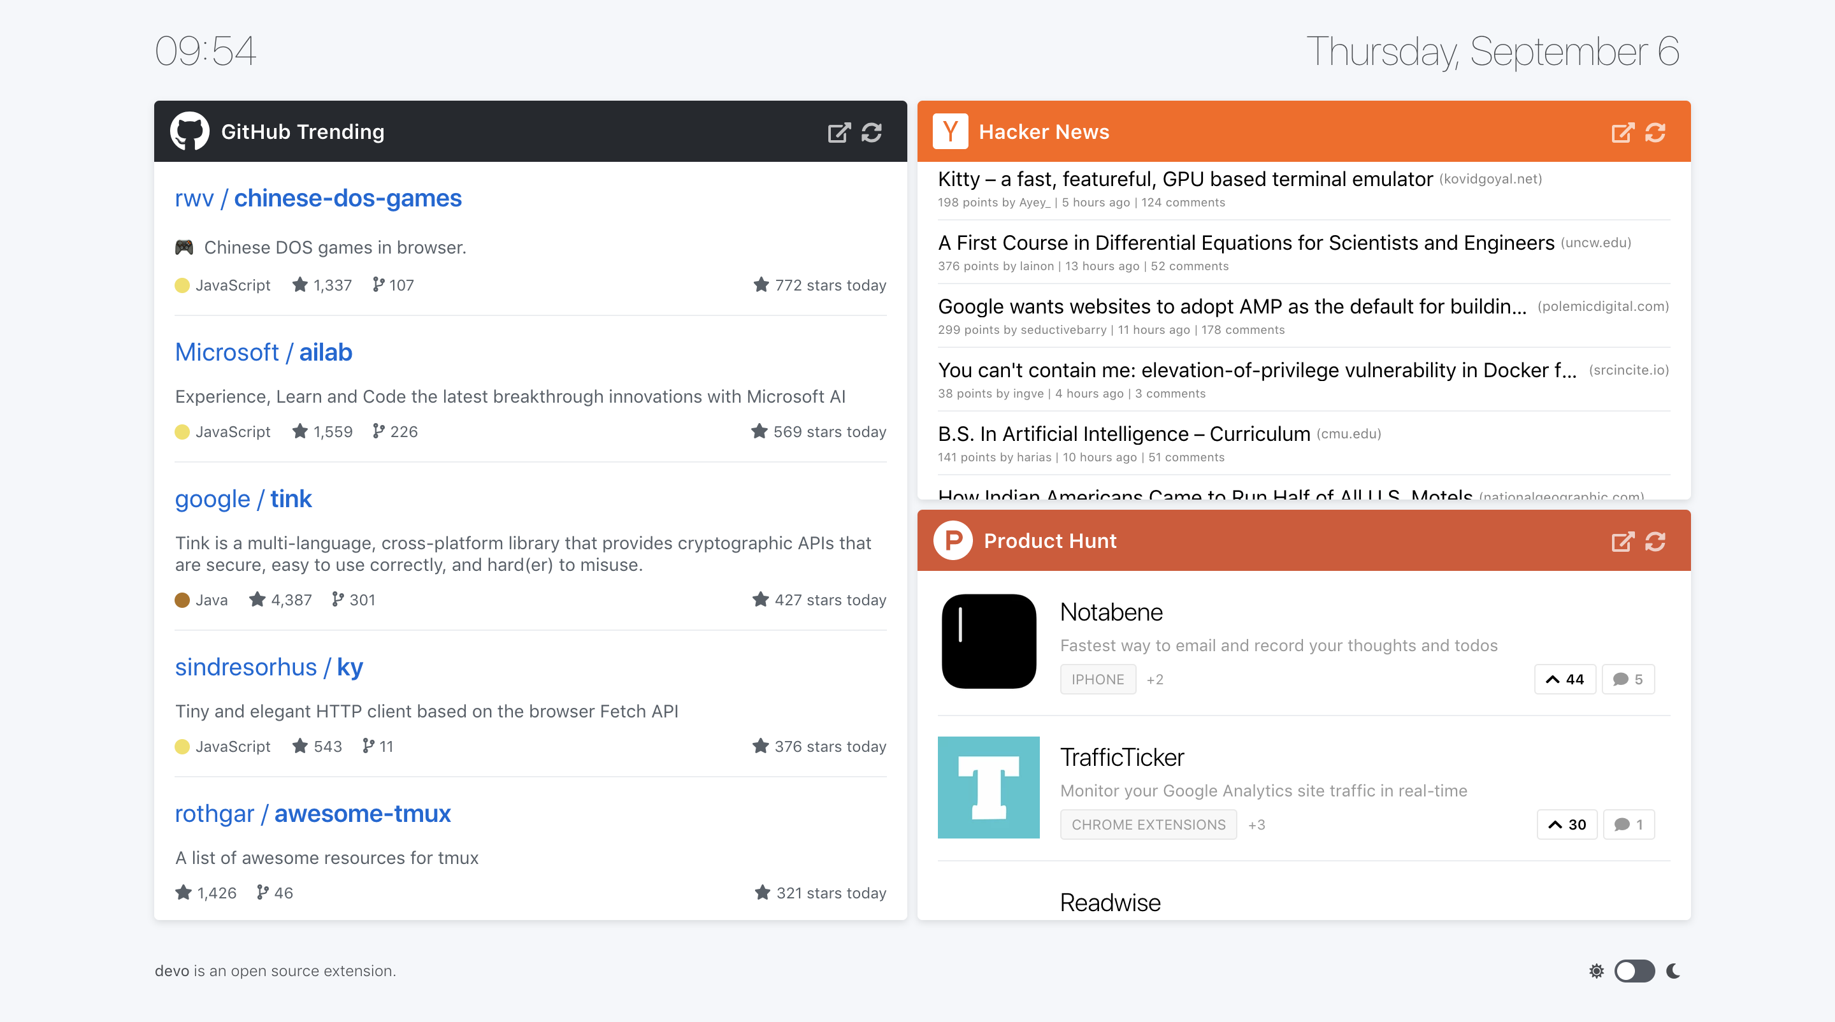Upvote Notabene with 44 votes
This screenshot has width=1835, height=1022.
point(1564,679)
